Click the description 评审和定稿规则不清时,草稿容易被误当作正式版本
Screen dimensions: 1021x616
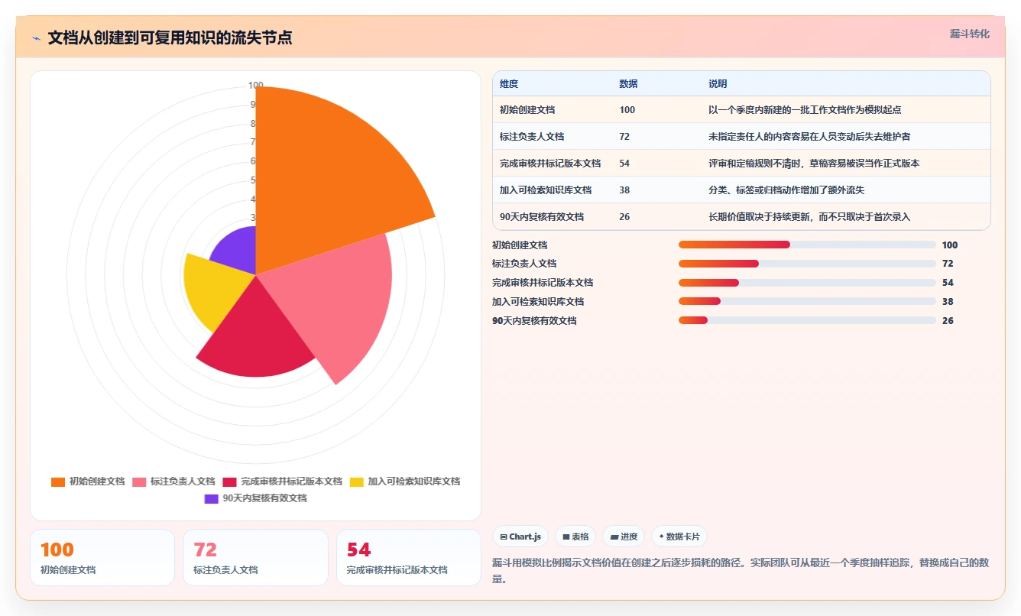tap(814, 164)
